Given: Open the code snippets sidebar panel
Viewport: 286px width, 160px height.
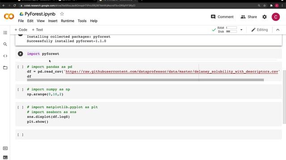Looking at the screenshot, I should point(5,56).
